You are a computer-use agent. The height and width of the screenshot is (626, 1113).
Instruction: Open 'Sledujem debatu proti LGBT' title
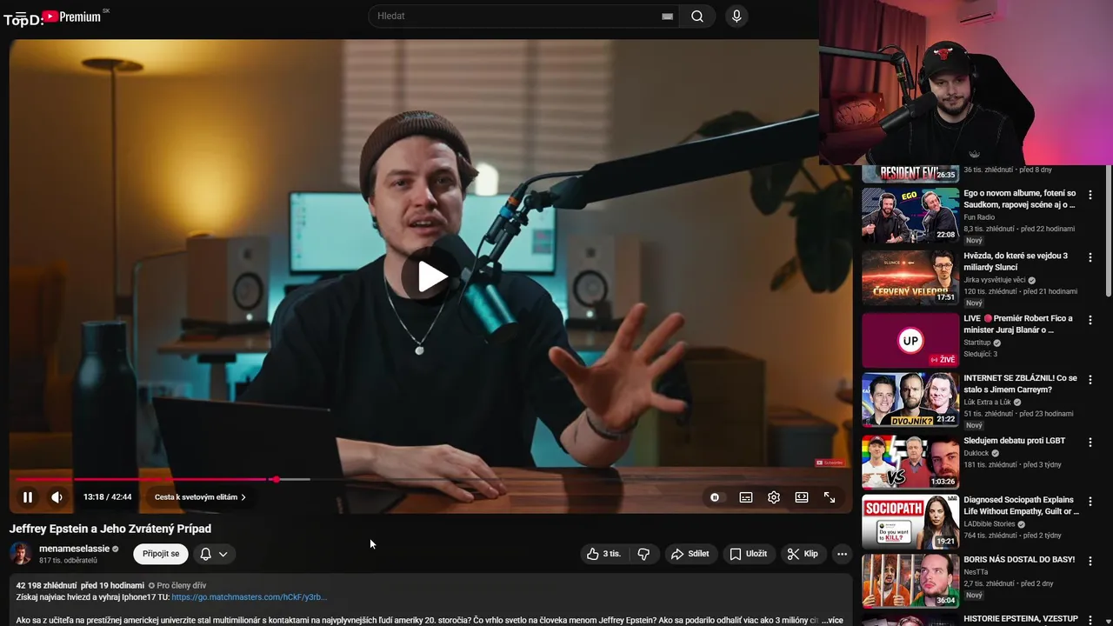tap(1014, 441)
